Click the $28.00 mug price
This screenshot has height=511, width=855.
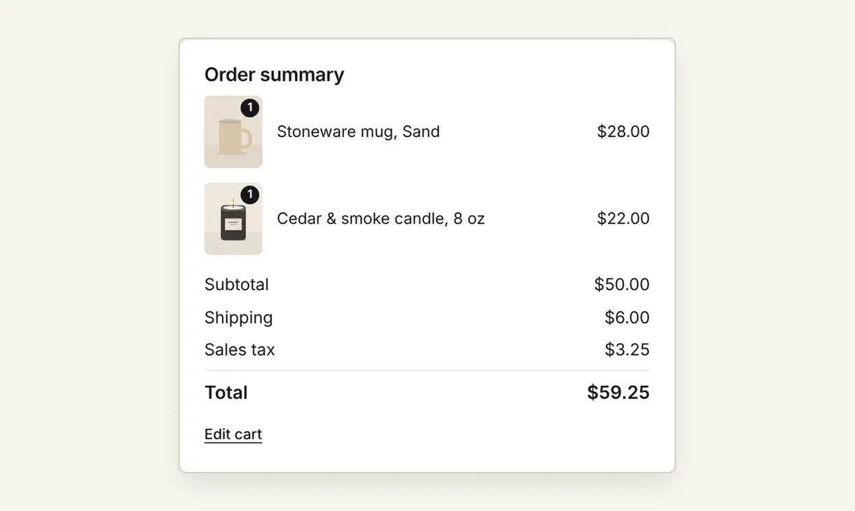623,132
